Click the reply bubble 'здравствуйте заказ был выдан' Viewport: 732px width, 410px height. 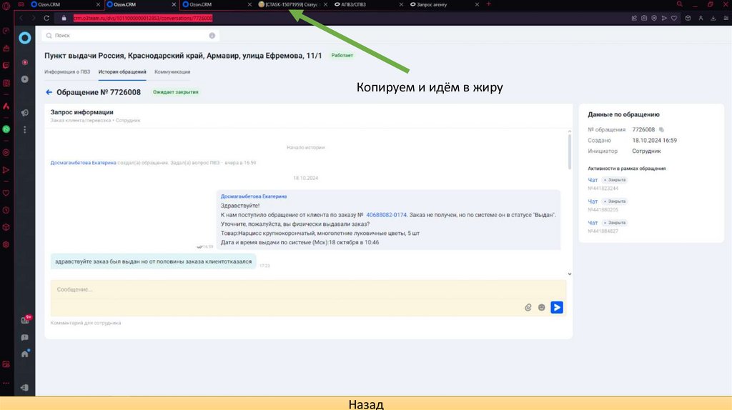click(x=153, y=261)
